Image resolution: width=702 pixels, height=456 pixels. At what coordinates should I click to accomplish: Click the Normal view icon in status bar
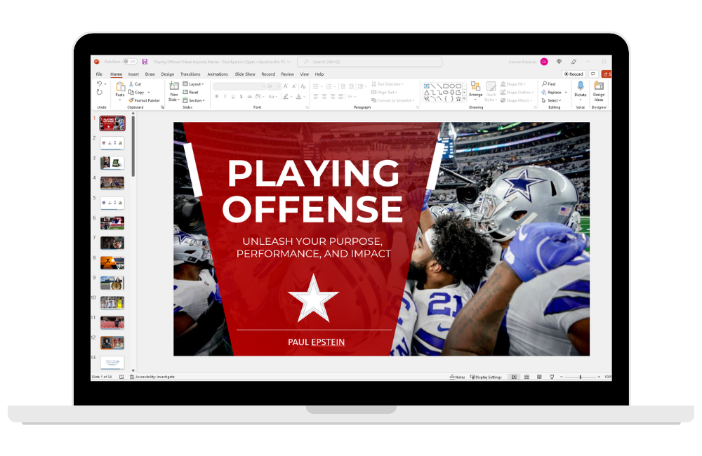tap(514, 377)
